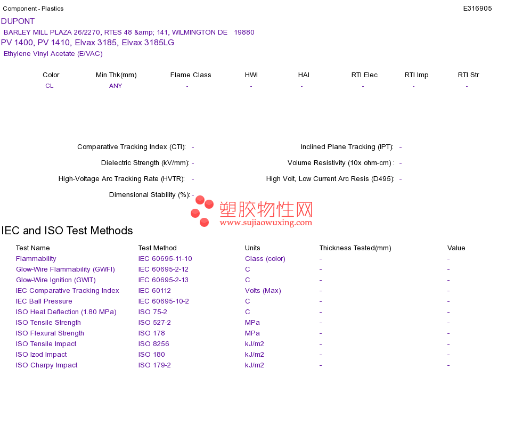
Task: Click Dimensional Stability (%) label
Action: coord(150,195)
